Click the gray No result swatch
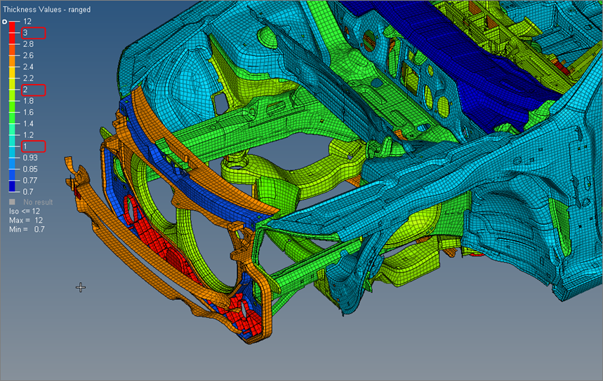The width and height of the screenshot is (603, 381). [x=13, y=202]
